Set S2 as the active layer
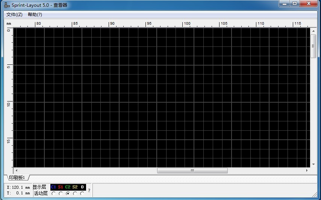The height and width of the screenshot is (200, 321). (75, 194)
